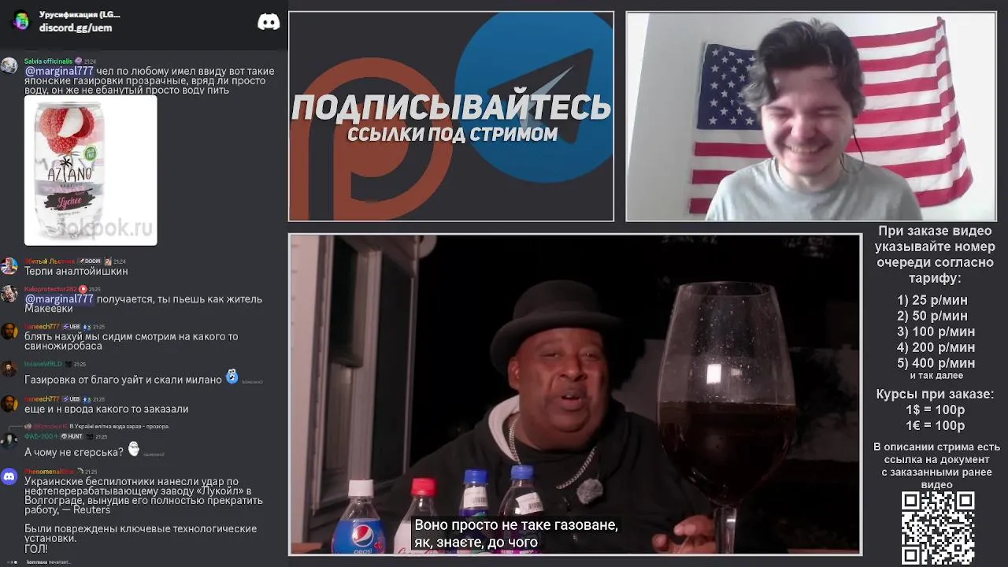Click the '1$ = 100р' exchange rate
This screenshot has width=1008, height=567.
935,409
